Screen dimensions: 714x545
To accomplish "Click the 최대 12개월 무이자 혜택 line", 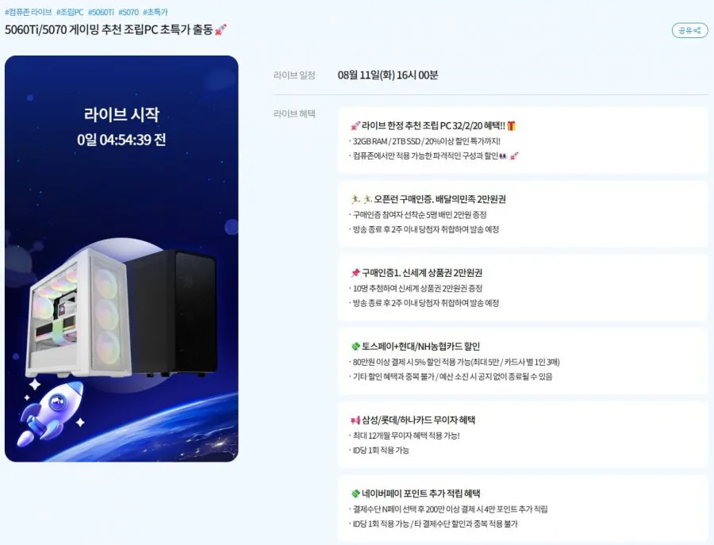I will (406, 436).
